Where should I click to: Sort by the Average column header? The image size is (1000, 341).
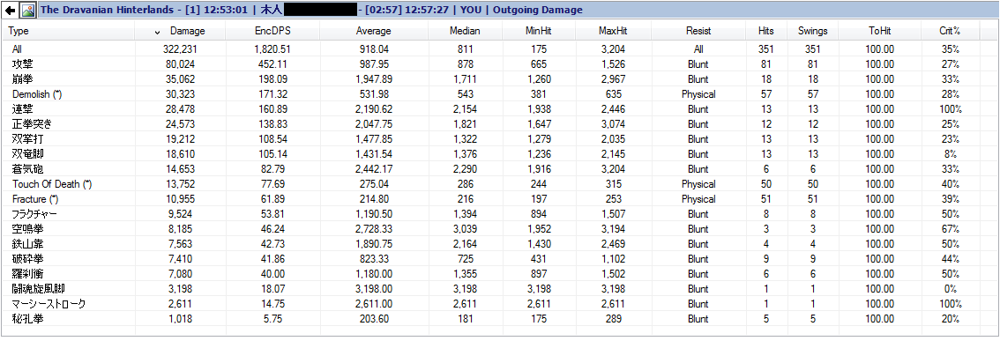tap(373, 31)
